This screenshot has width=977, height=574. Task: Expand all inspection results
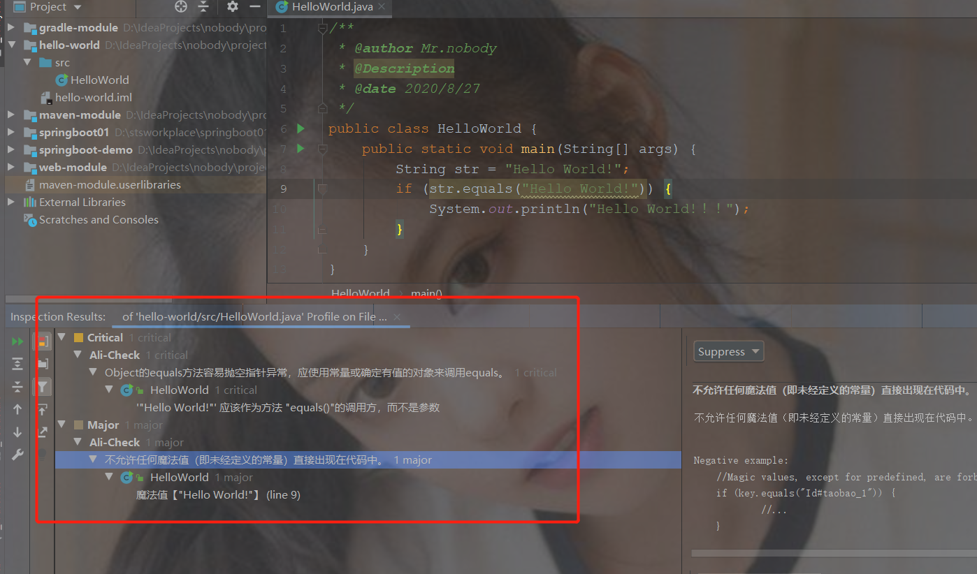(x=17, y=364)
